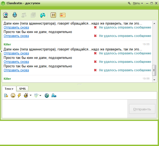Click the window title Clandestin - доступен
This screenshot has height=146, width=159.
tap(23, 3)
